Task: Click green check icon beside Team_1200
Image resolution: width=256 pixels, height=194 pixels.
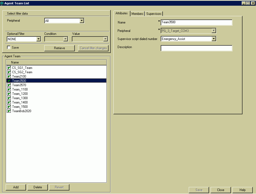Action: [9, 93]
